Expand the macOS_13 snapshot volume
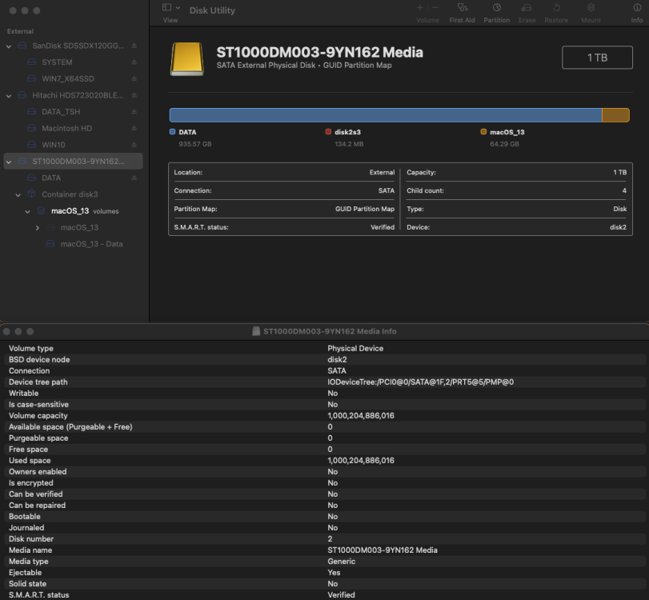Viewport: 649px width, 600px height. pyautogui.click(x=38, y=227)
